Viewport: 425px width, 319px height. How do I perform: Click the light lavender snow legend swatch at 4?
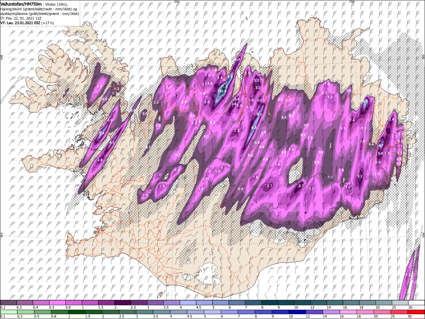188,302
